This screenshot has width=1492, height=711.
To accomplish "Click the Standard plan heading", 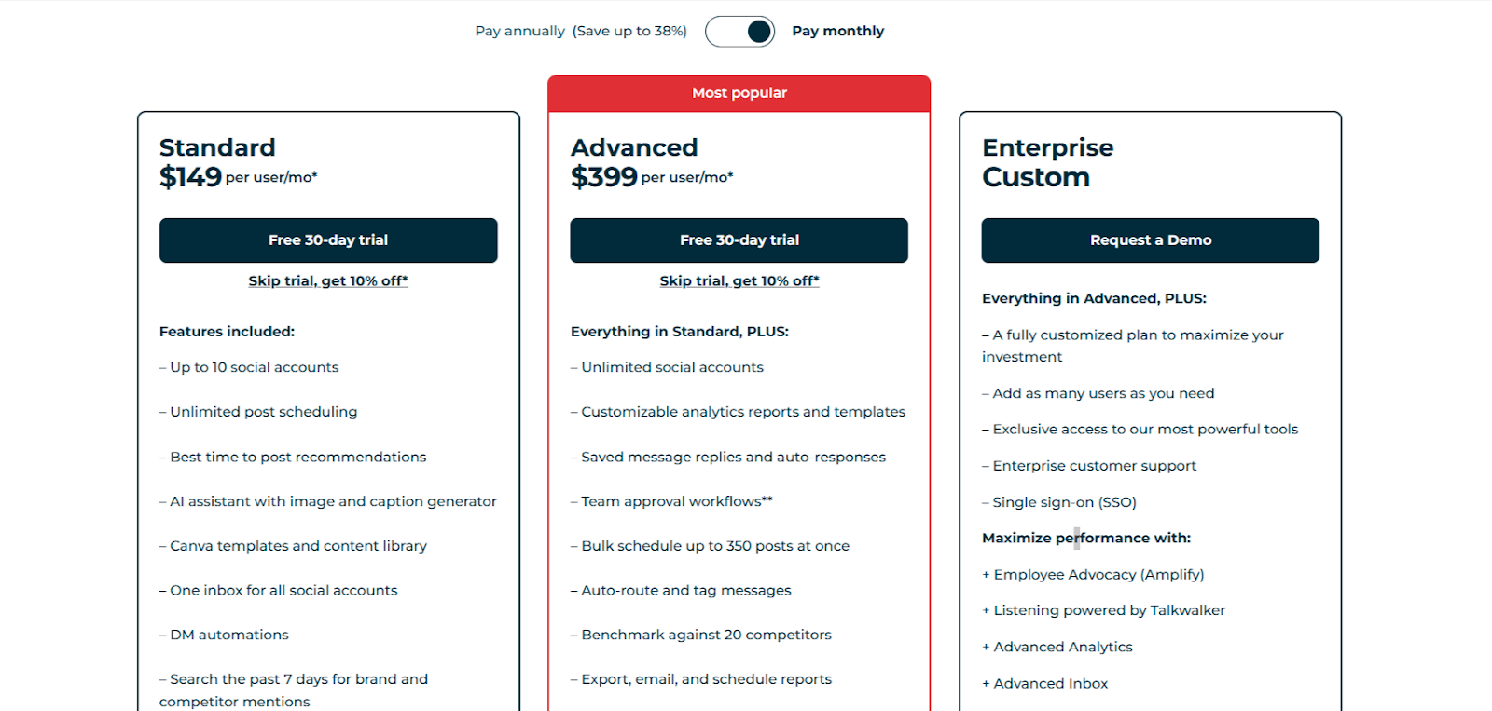I will coord(217,147).
